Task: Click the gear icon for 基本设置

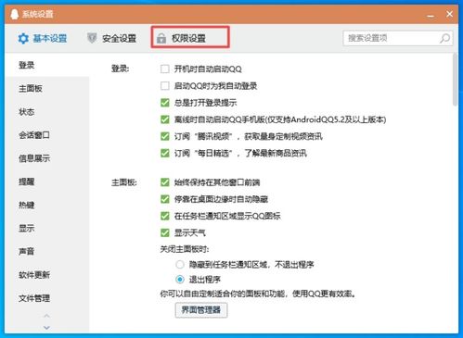Action: pos(23,39)
